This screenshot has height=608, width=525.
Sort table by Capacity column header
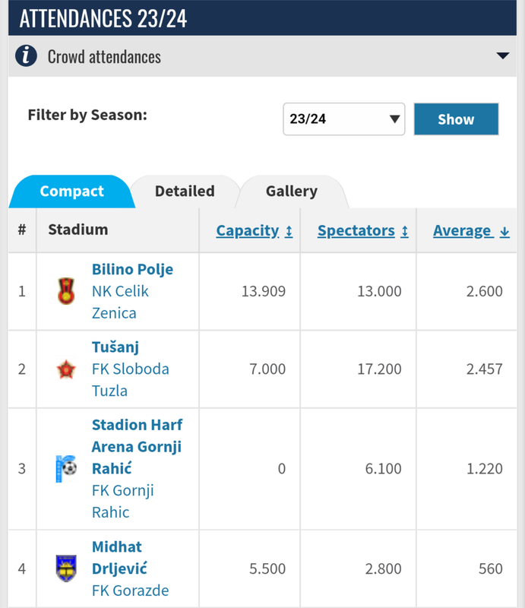point(248,231)
